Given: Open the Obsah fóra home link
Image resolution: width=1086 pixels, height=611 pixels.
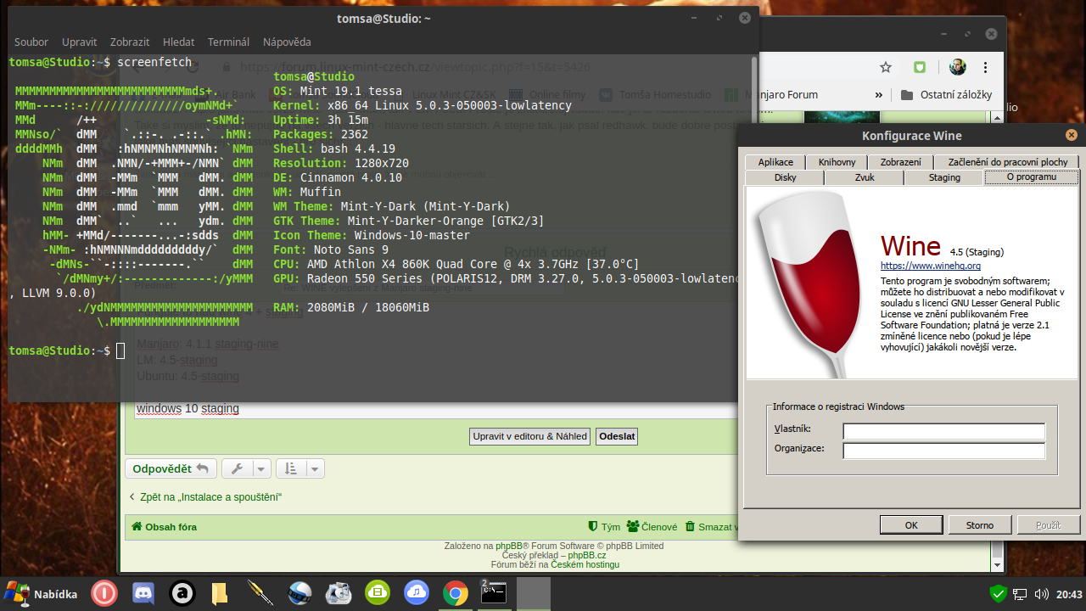Looking at the screenshot, I should pos(164,527).
